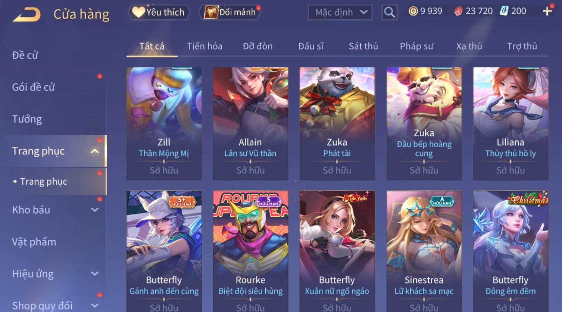Viewport: 562px width, 312px height.
Task: Expand the Kho báu sidebar section
Action: point(95,210)
